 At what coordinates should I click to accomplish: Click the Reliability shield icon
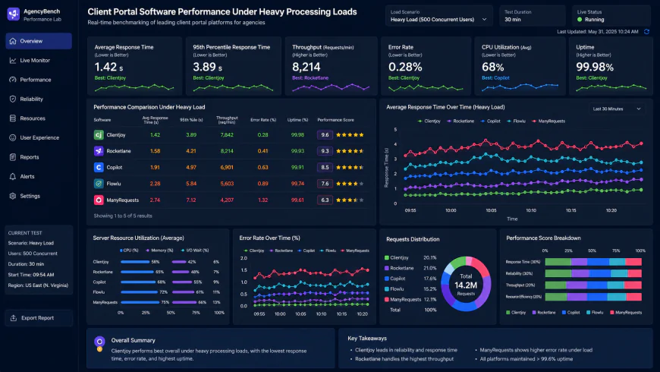13,99
